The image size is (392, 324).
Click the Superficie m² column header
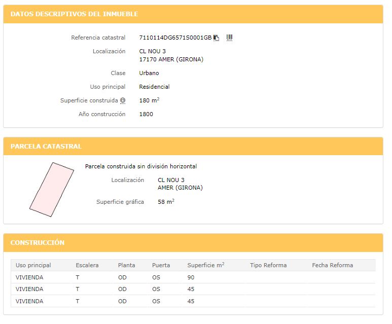(206, 265)
